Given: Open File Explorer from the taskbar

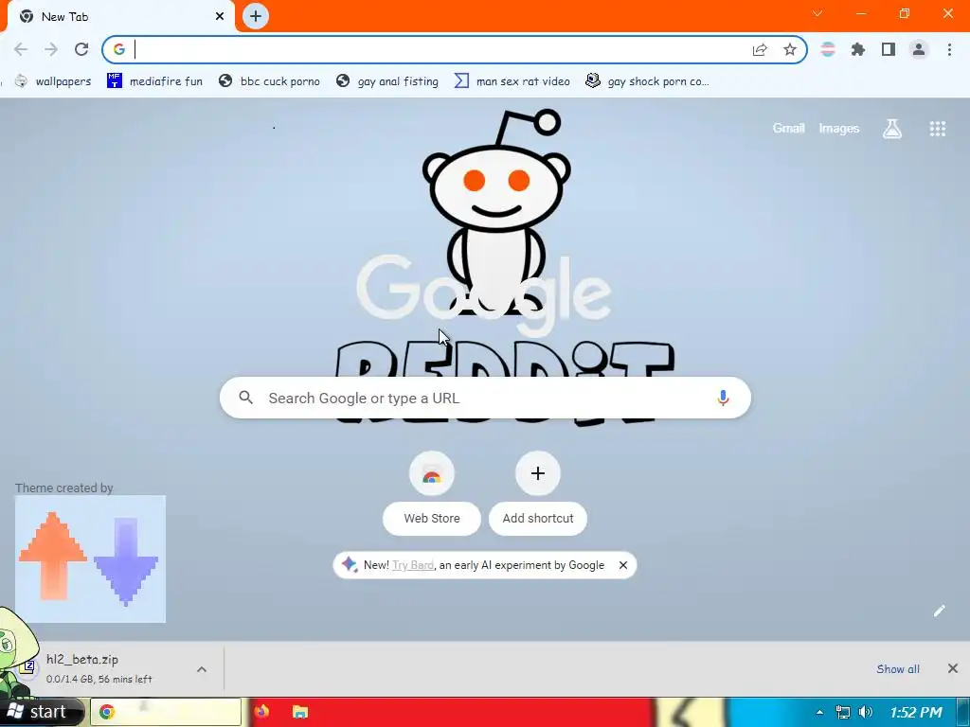Looking at the screenshot, I should pyautogui.click(x=300, y=712).
